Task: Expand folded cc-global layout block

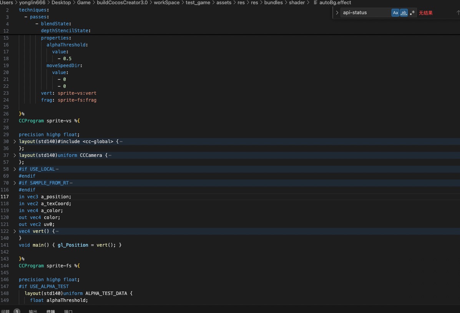Action: (x=15, y=142)
